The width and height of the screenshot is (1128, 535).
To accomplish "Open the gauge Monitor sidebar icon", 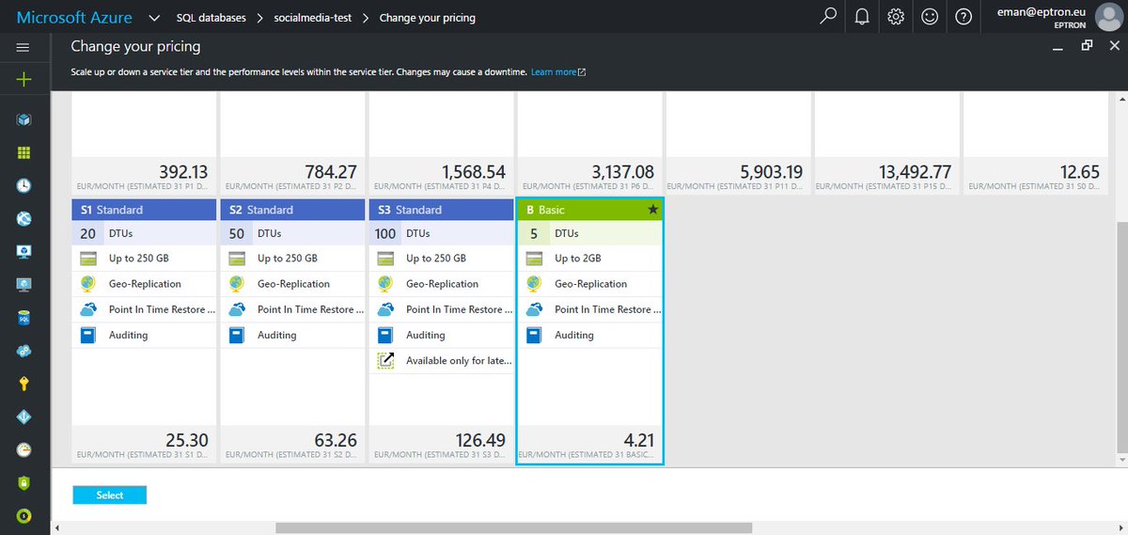I will click(x=23, y=449).
